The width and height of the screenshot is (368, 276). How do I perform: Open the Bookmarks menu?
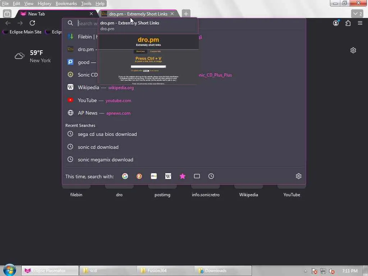(x=66, y=4)
